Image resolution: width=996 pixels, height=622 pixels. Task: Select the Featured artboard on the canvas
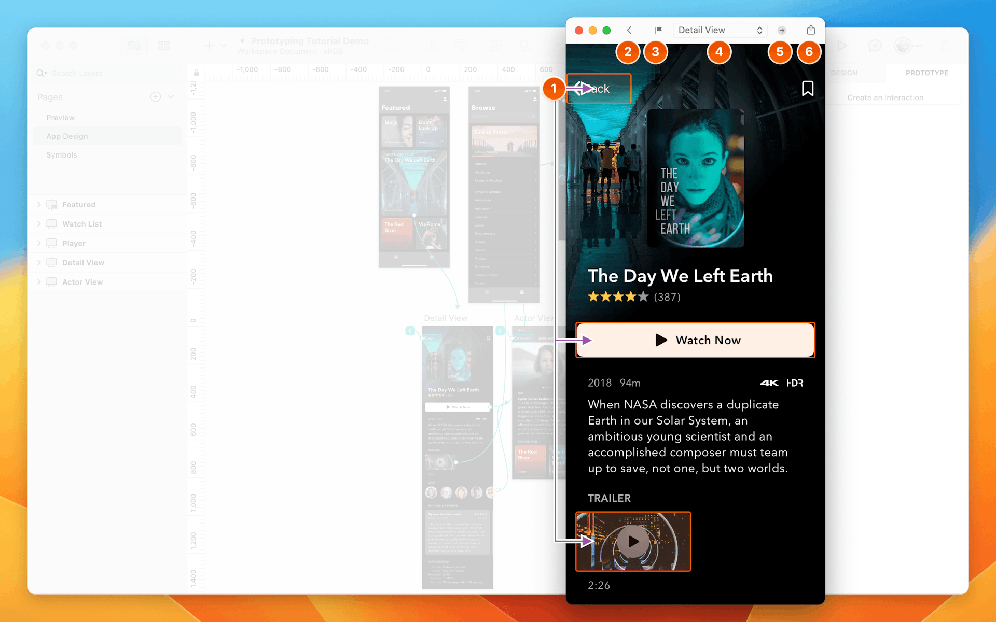(414, 177)
